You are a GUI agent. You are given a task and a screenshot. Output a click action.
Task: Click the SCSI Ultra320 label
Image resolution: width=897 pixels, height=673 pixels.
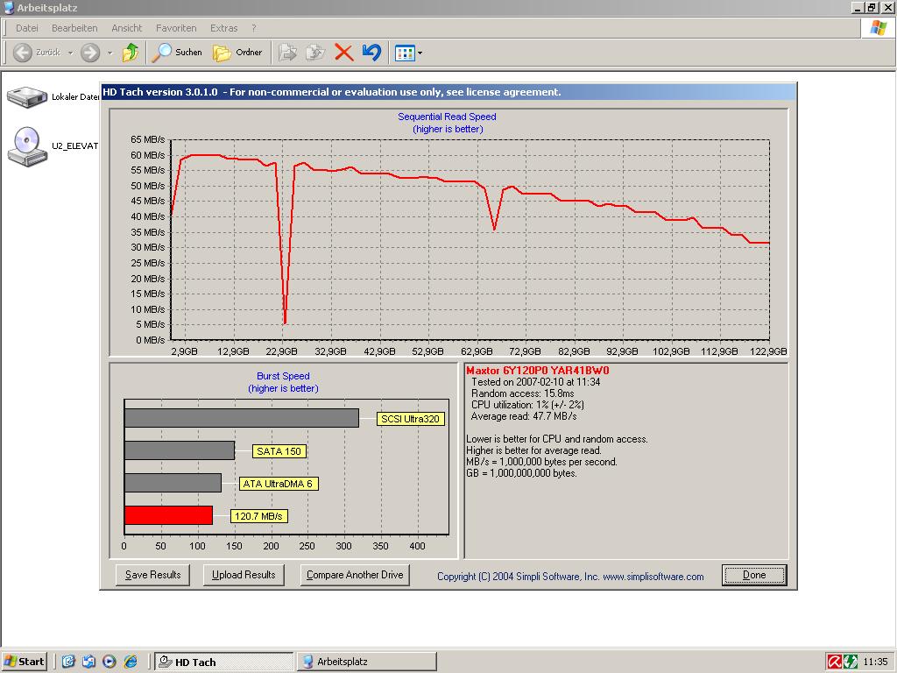tap(410, 419)
